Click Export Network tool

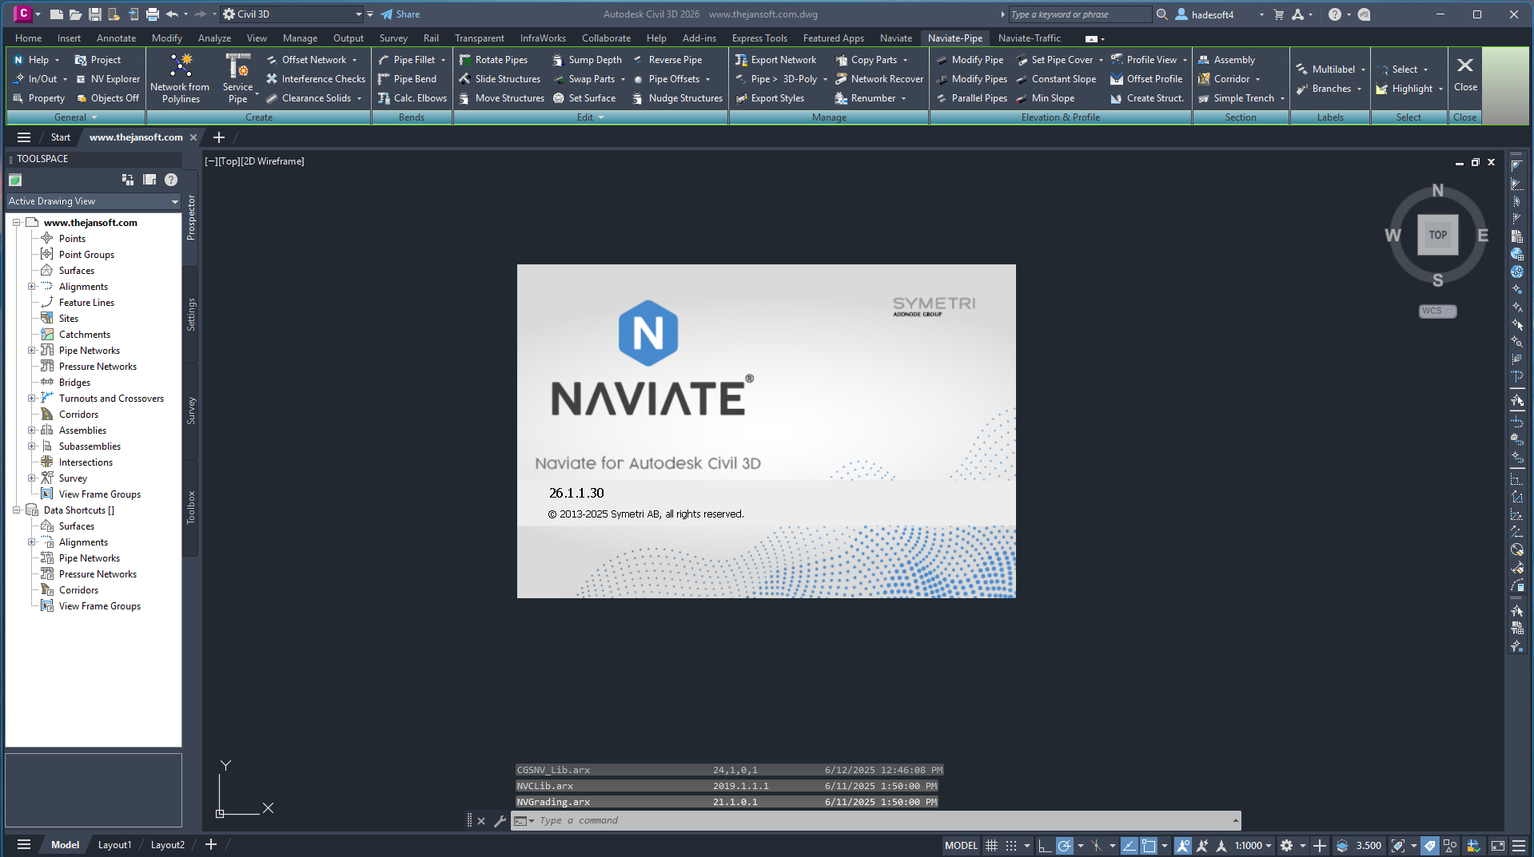775,60
